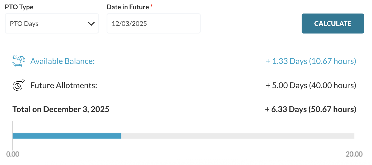Click the 0.00 axis label

[x=13, y=154]
